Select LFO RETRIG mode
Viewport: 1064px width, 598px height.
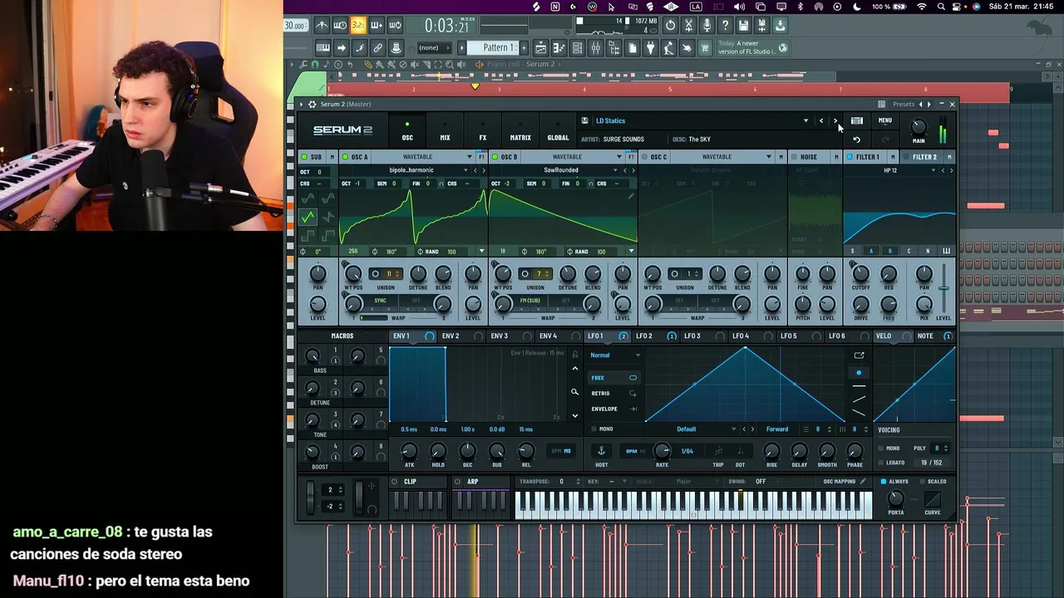click(x=613, y=394)
